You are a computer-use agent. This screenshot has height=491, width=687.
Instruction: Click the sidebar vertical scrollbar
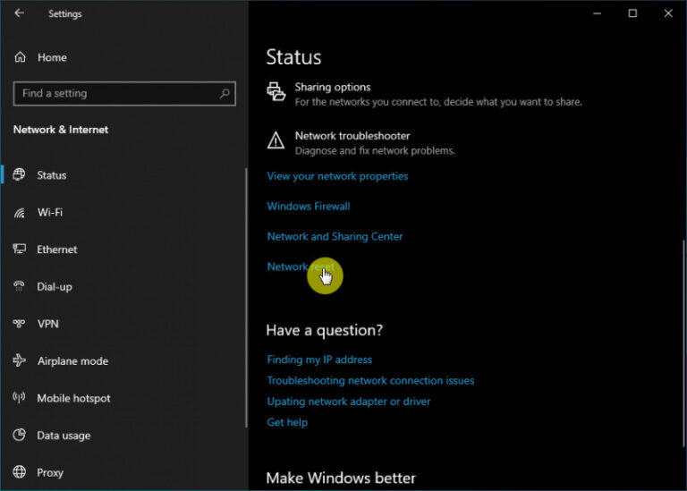coord(246,298)
